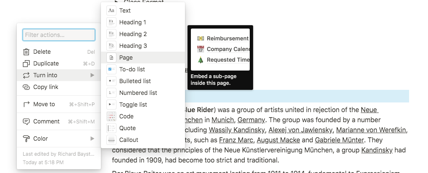The width and height of the screenshot is (428, 173).
Task: Click the Delete trash can icon
Action: tap(26, 52)
